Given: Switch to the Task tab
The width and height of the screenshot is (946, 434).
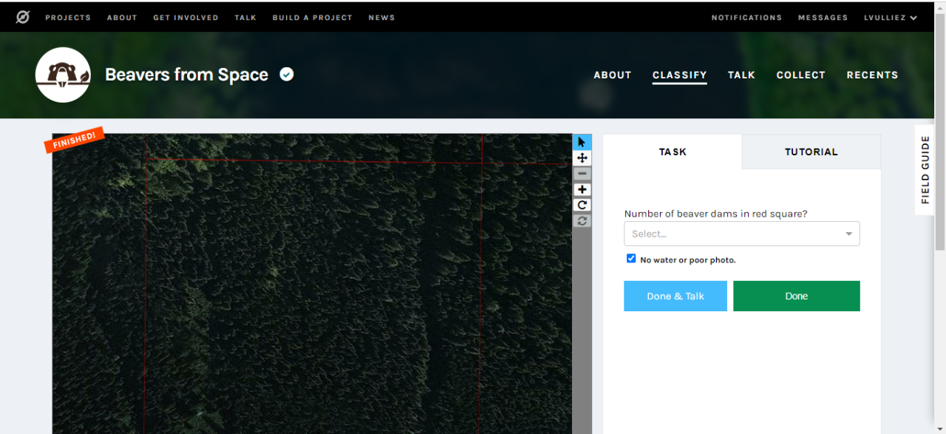Looking at the screenshot, I should coord(673,152).
